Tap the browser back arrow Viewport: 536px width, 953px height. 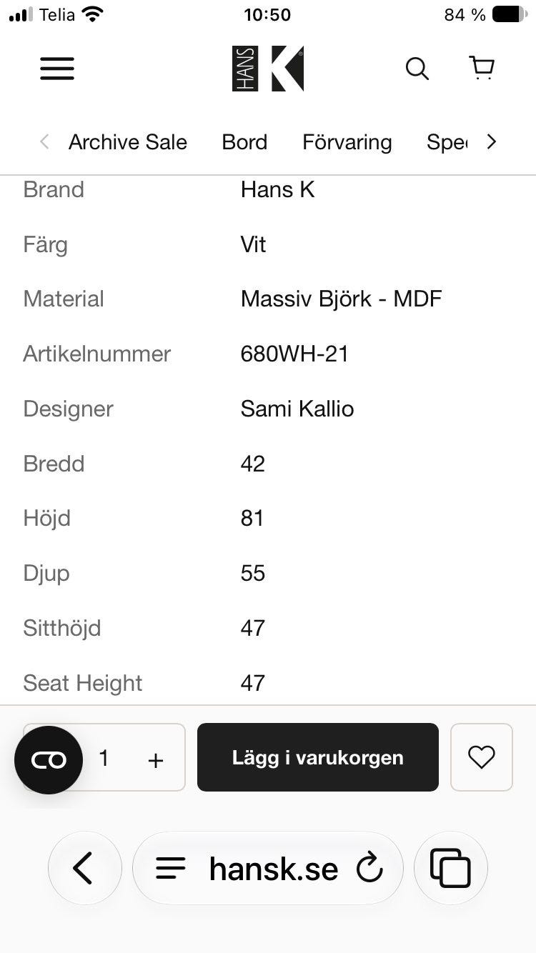click(x=84, y=869)
